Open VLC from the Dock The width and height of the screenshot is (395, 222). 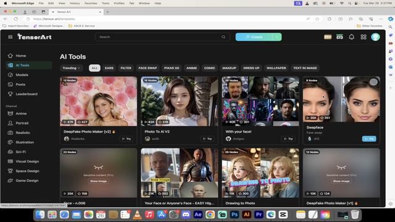(137, 215)
